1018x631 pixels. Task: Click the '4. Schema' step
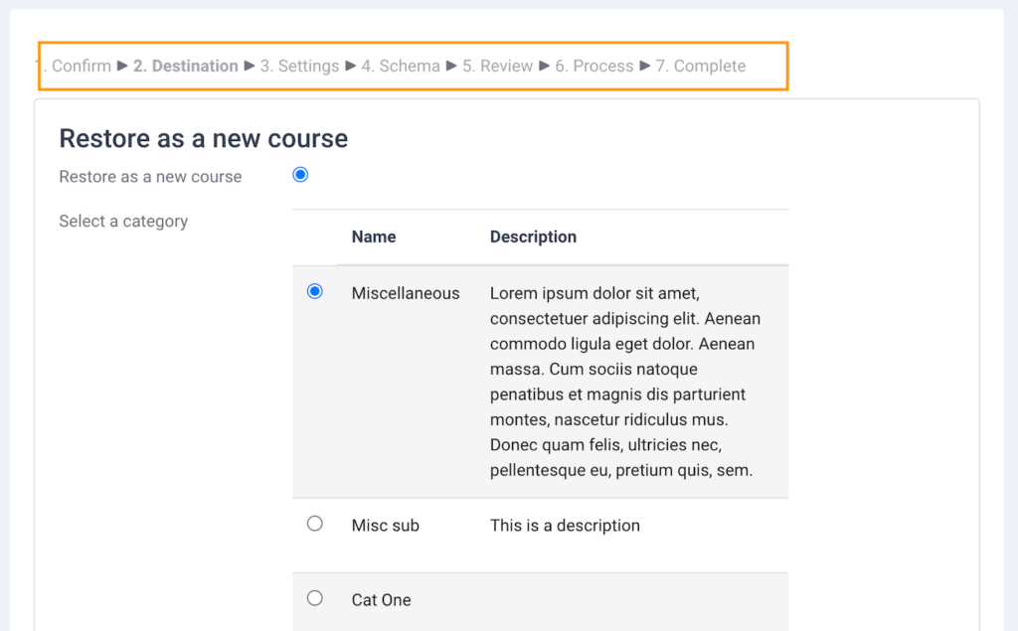[x=401, y=67]
